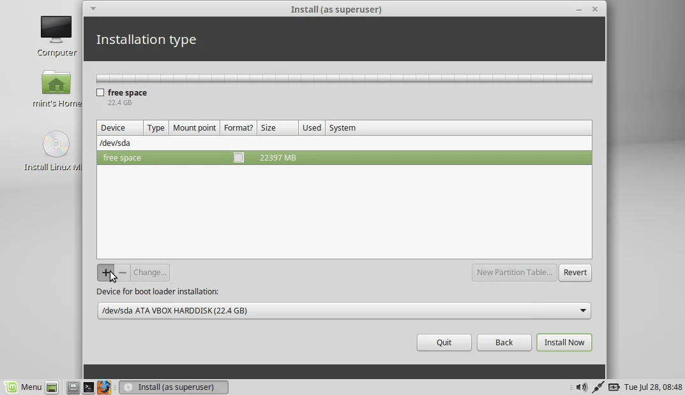Image resolution: width=685 pixels, height=395 pixels.
Task: Launch Firefox from the taskbar
Action: coord(104,387)
